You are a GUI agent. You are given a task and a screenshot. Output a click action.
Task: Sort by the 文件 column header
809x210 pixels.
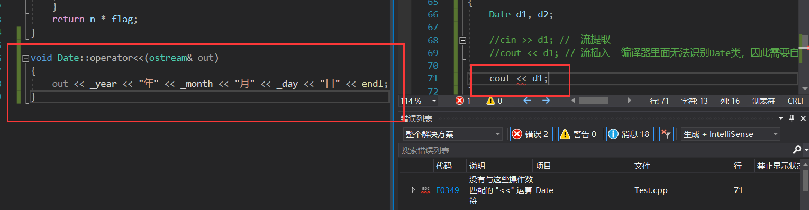[x=681, y=166]
